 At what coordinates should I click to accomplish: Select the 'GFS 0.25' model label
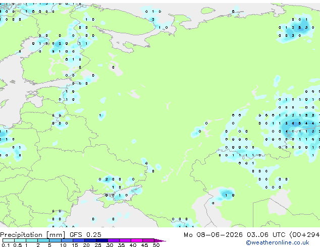click(85, 235)
